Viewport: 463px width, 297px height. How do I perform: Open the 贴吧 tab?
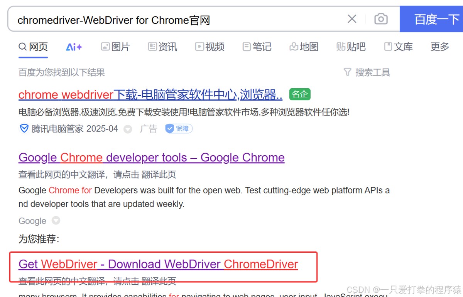point(351,47)
